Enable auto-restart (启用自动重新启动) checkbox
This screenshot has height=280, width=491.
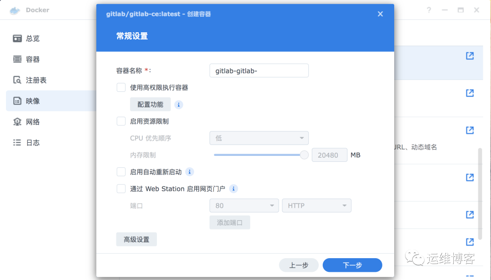(x=121, y=172)
